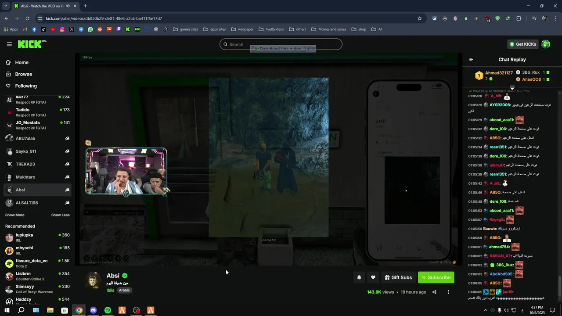Select ABU7alab offline channel
Screen dimensions: 562x316
[x=37, y=138]
